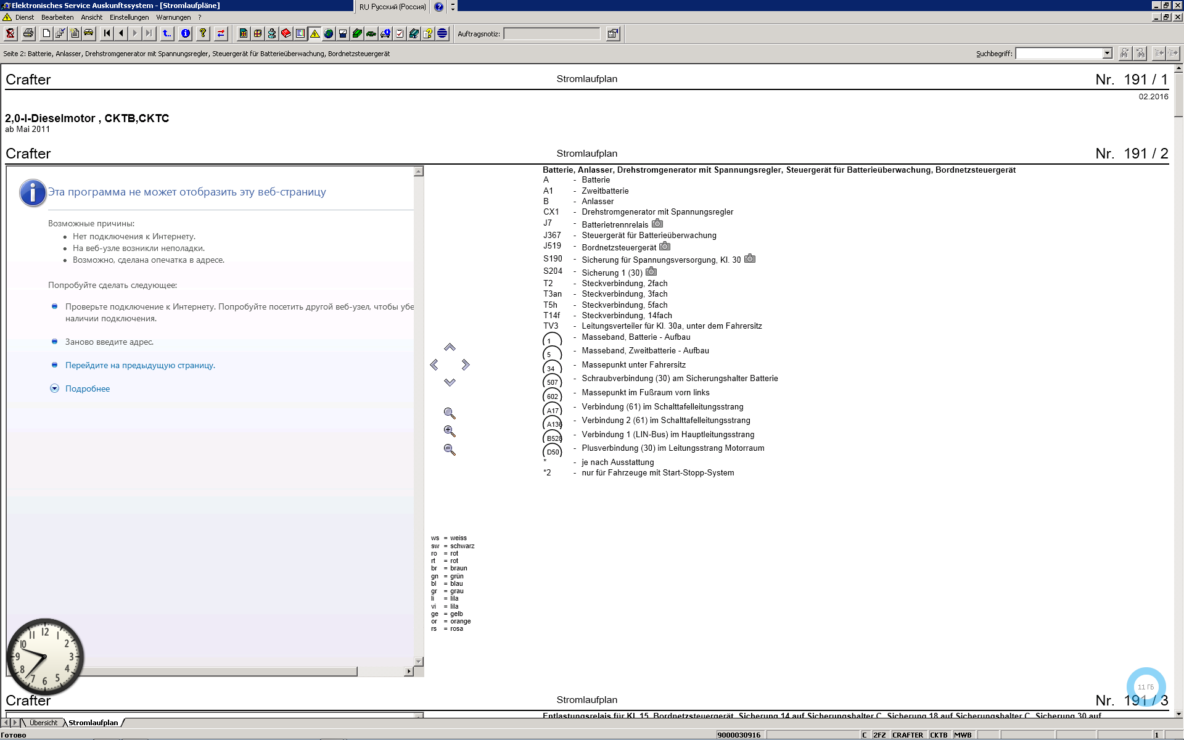Click the red-blue swap arrows icon
This screenshot has width=1184, height=740.
point(221,33)
